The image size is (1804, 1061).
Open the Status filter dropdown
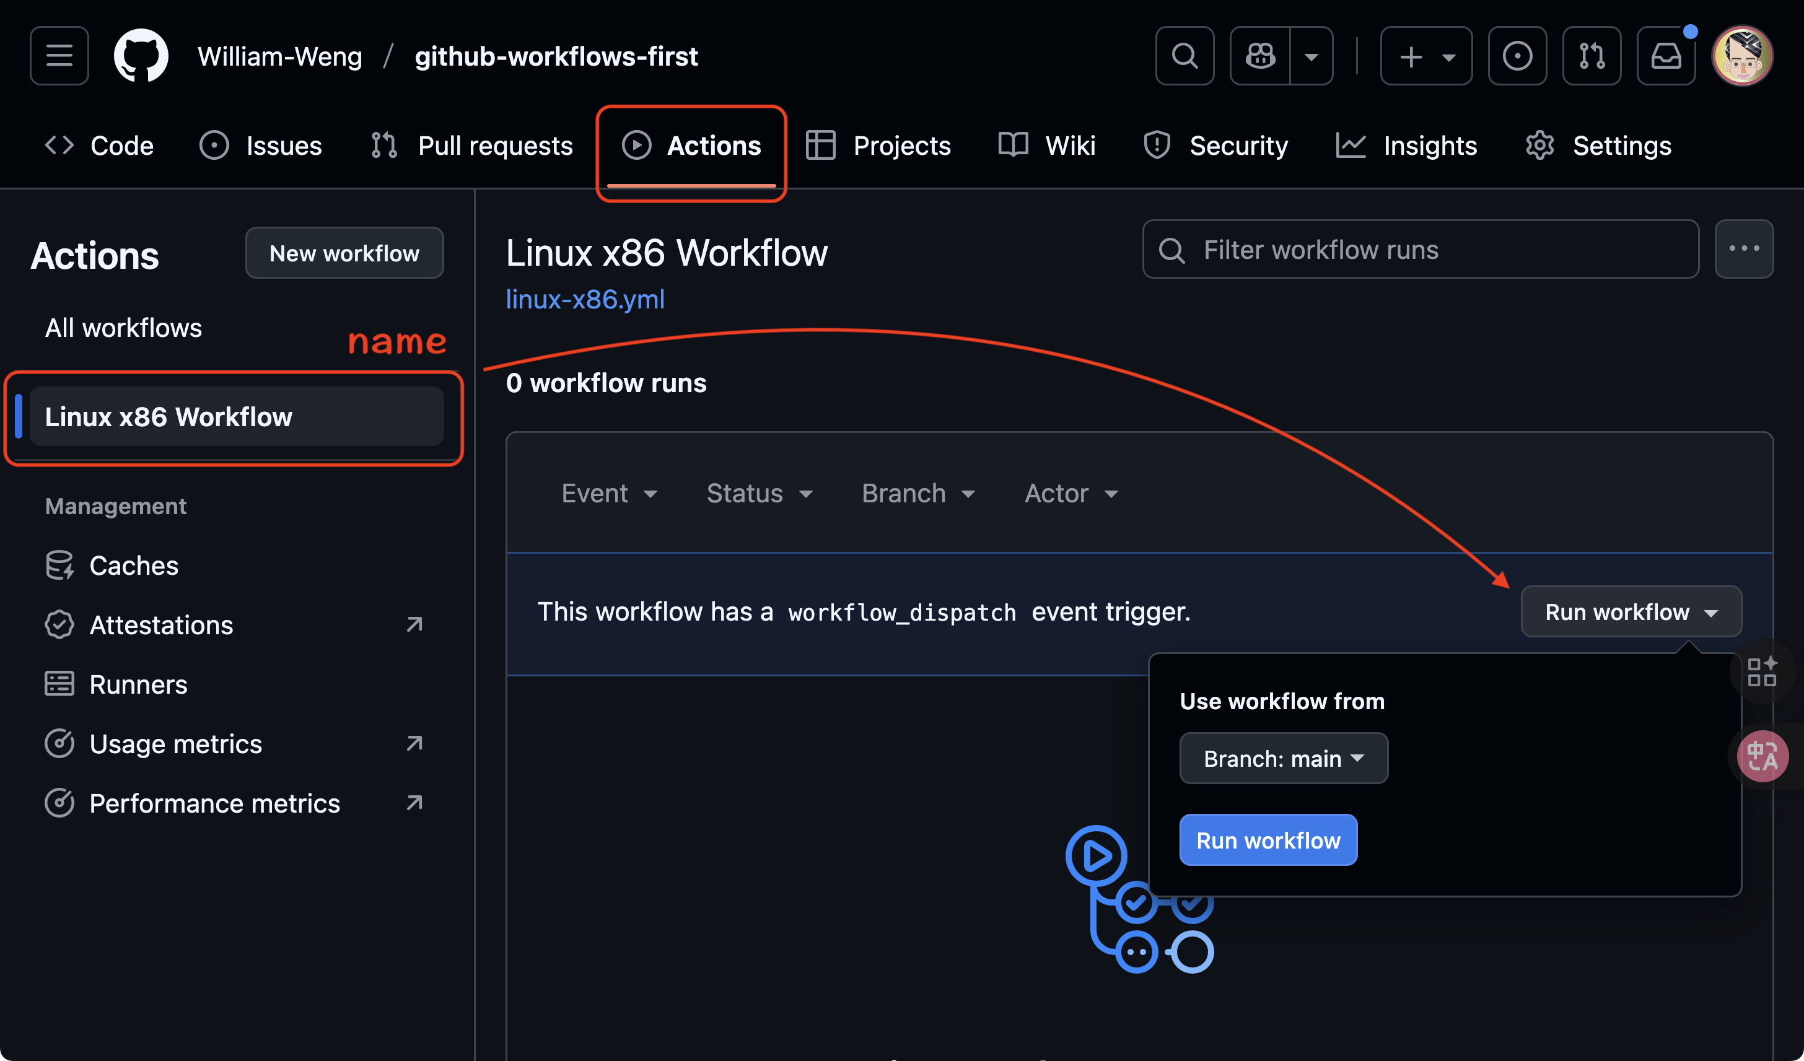click(x=760, y=493)
